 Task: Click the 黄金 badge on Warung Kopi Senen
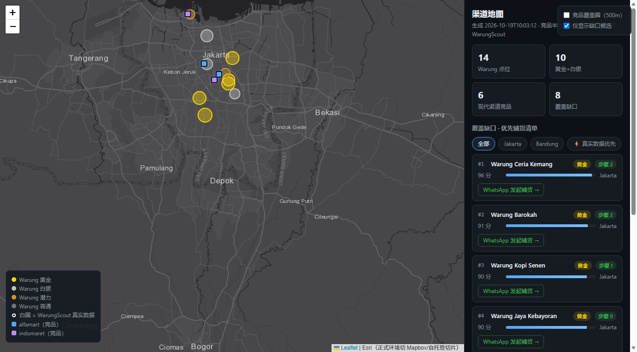pyautogui.click(x=582, y=265)
